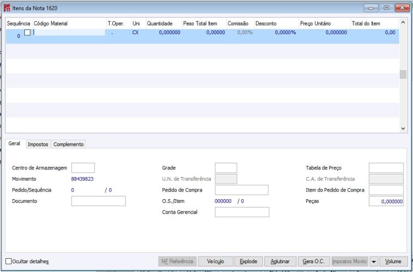The width and height of the screenshot is (413, 272).
Task: Click the grid scrollbar down arrow
Action: [x=403, y=129]
